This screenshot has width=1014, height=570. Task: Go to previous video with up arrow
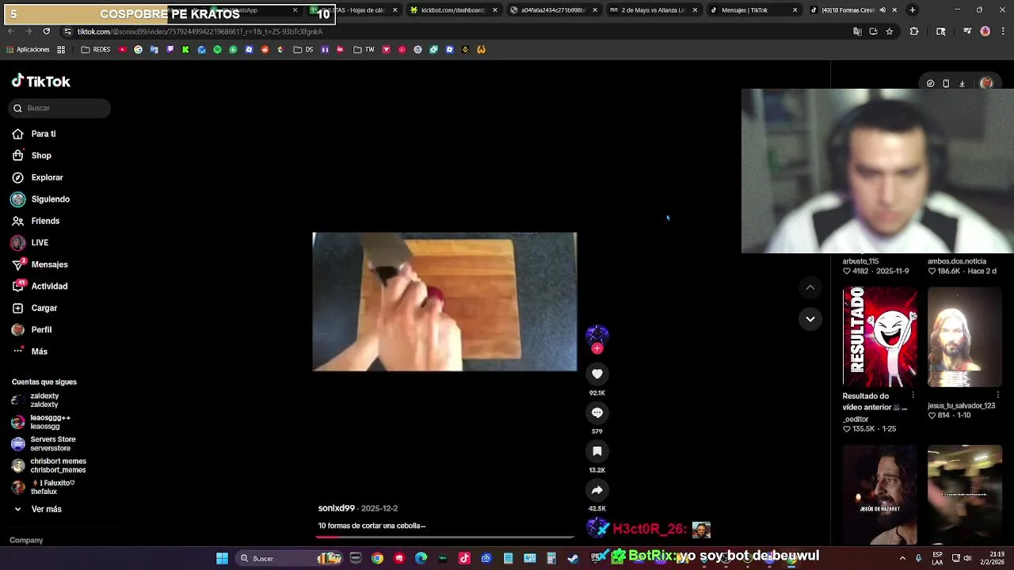(x=810, y=287)
